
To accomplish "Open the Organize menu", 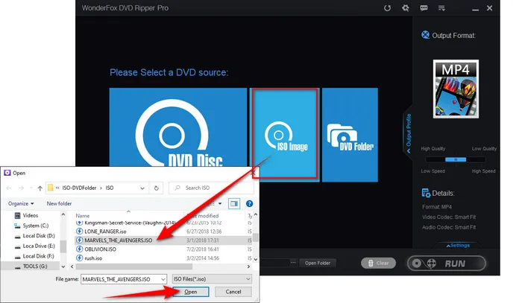I will point(21,203).
